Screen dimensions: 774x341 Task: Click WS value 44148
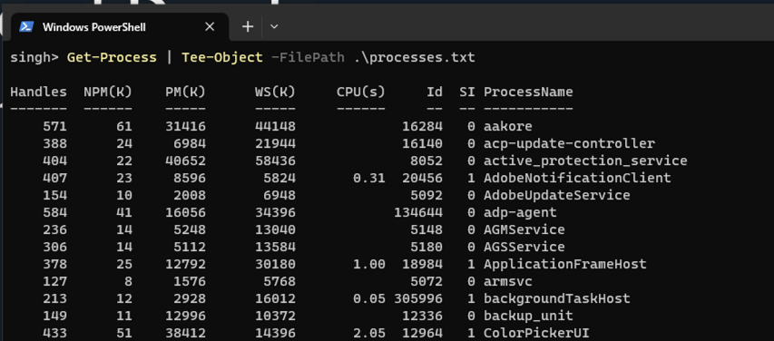coord(275,126)
